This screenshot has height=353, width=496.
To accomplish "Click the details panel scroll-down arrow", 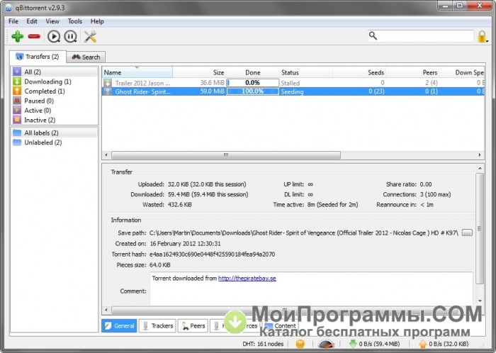I will point(480,301).
